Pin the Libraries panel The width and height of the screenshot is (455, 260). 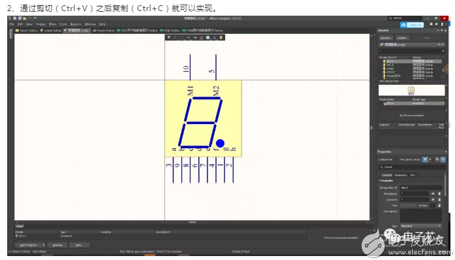[442, 31]
